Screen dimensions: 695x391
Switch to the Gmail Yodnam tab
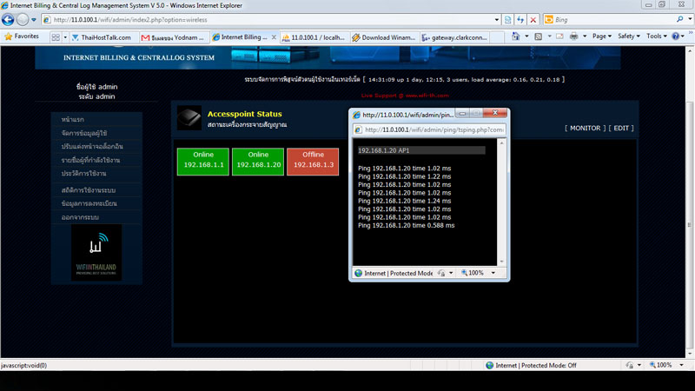(x=174, y=37)
